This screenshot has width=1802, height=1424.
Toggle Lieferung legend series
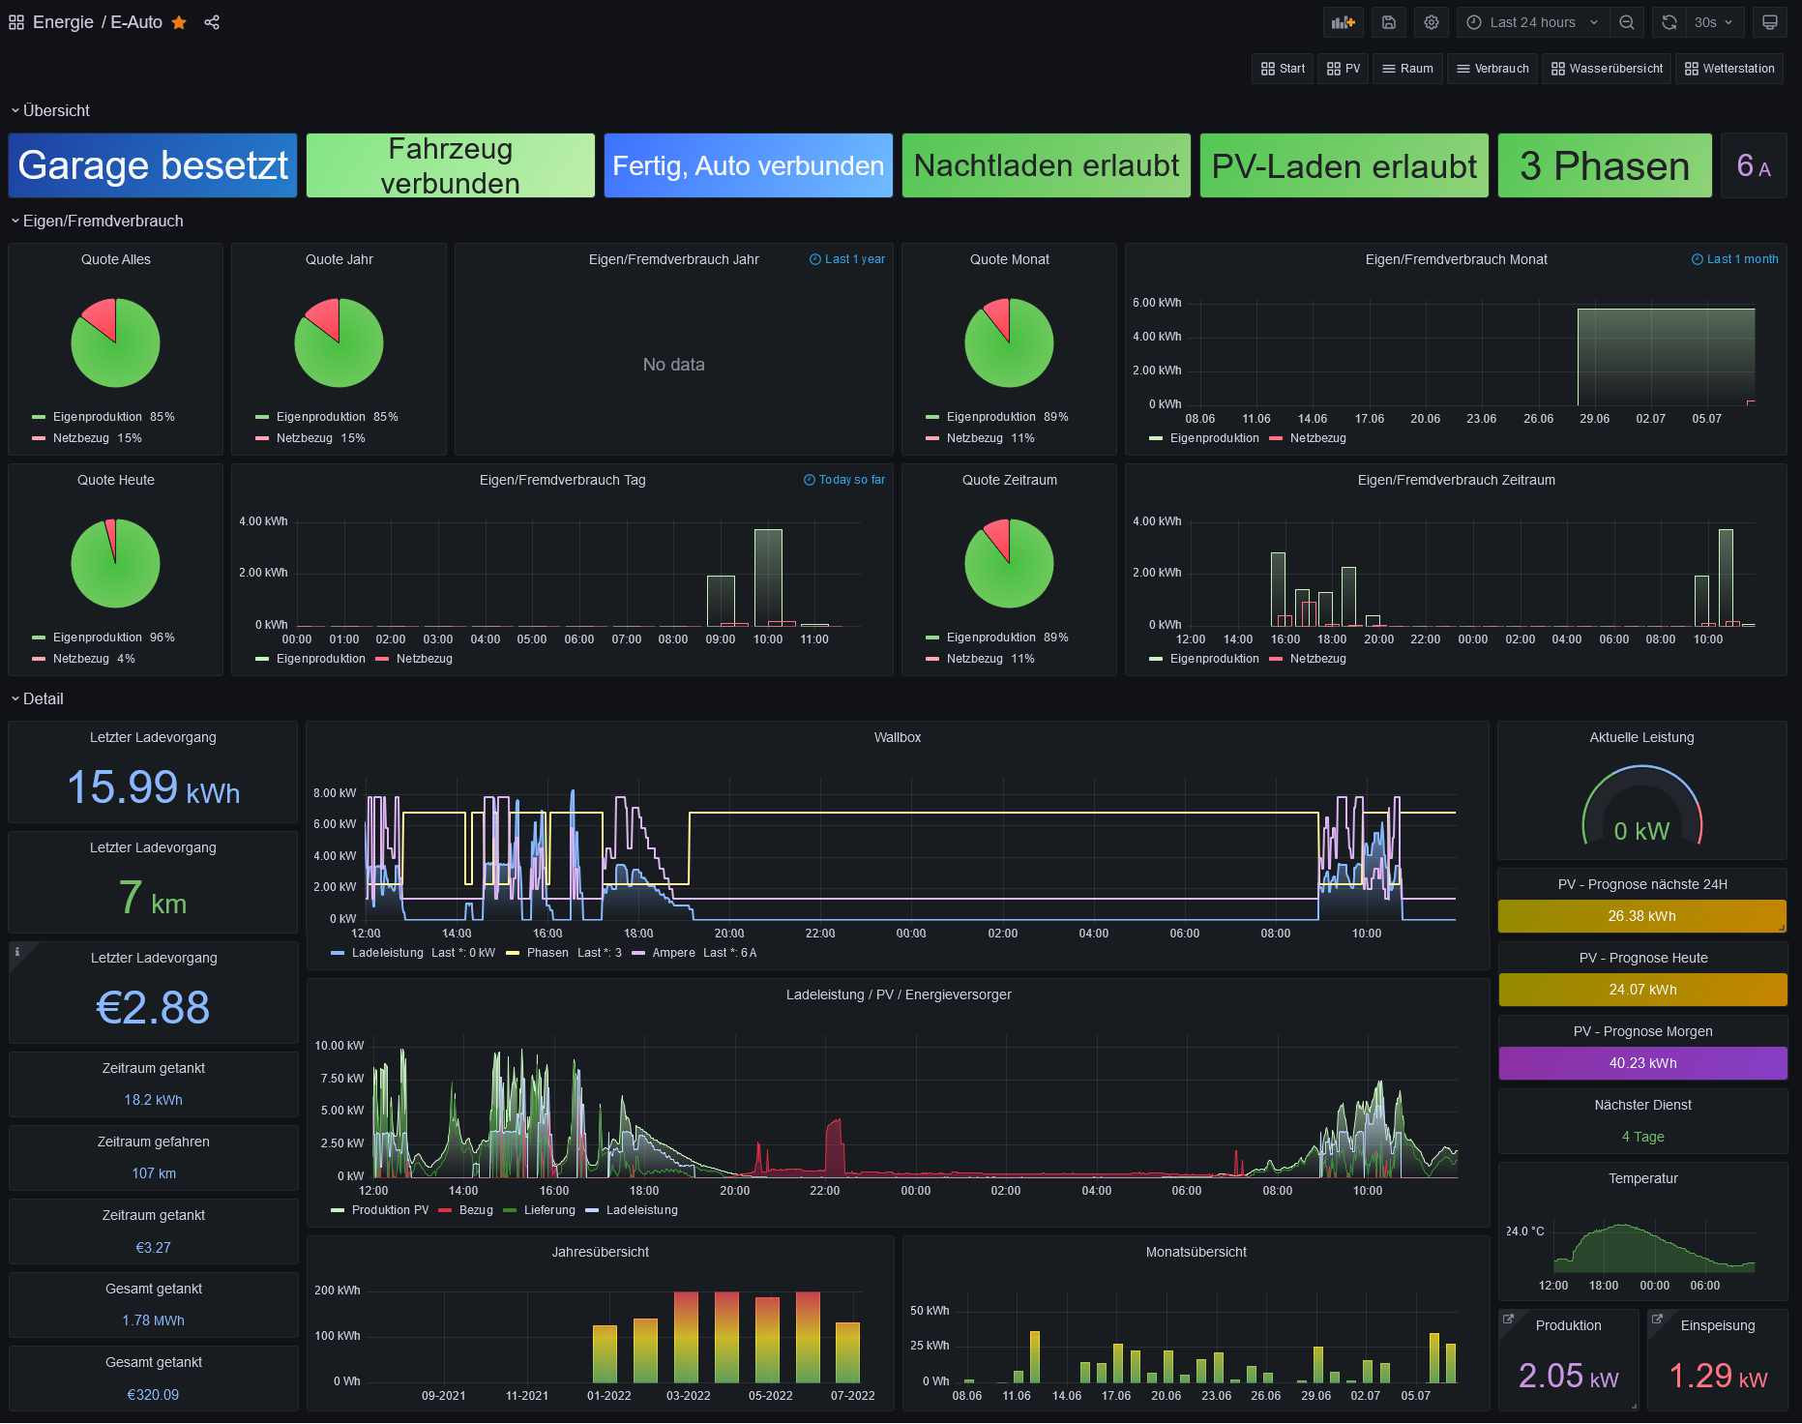[x=548, y=1210]
